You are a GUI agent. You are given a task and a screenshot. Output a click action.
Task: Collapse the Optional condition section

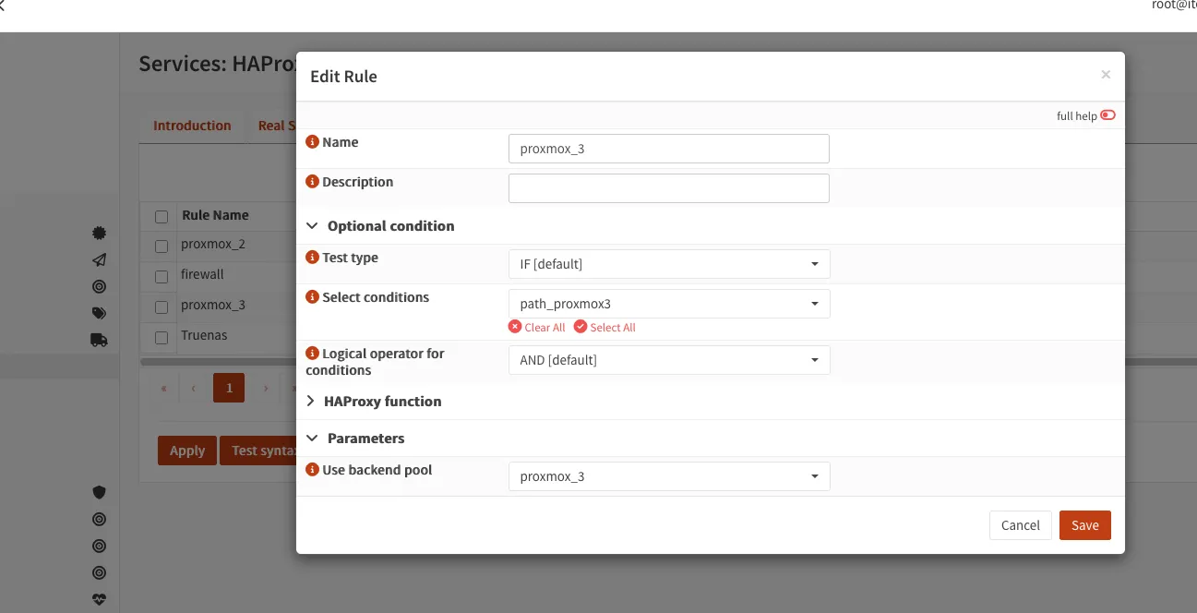[x=389, y=226]
